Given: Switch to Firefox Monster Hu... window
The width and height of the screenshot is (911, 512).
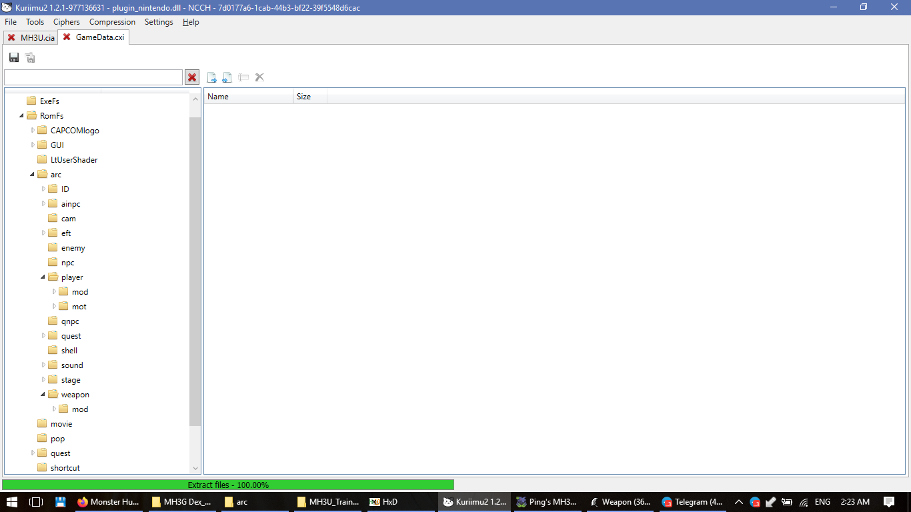Looking at the screenshot, I should pos(108,502).
